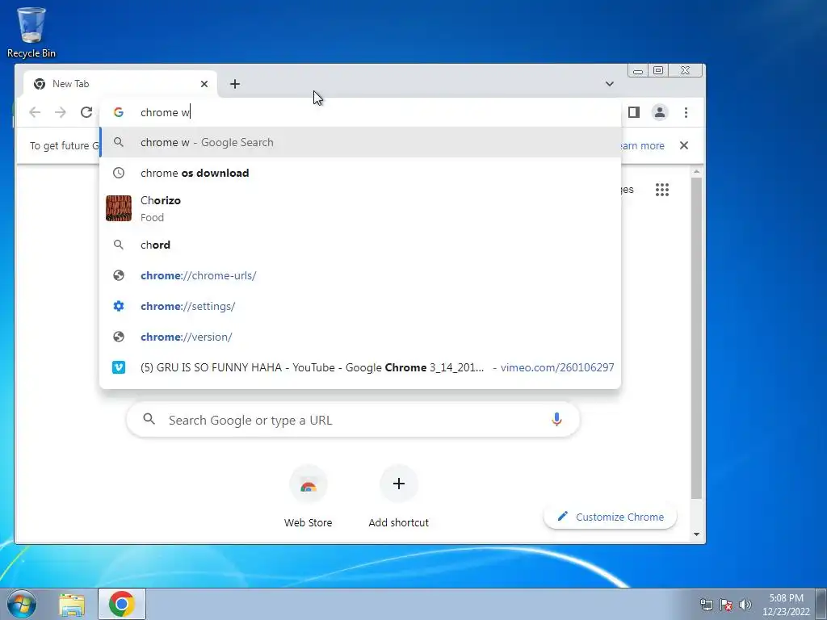Open chrome://version/ suggestion
Screen dimensions: 827x620
[360, 337]
